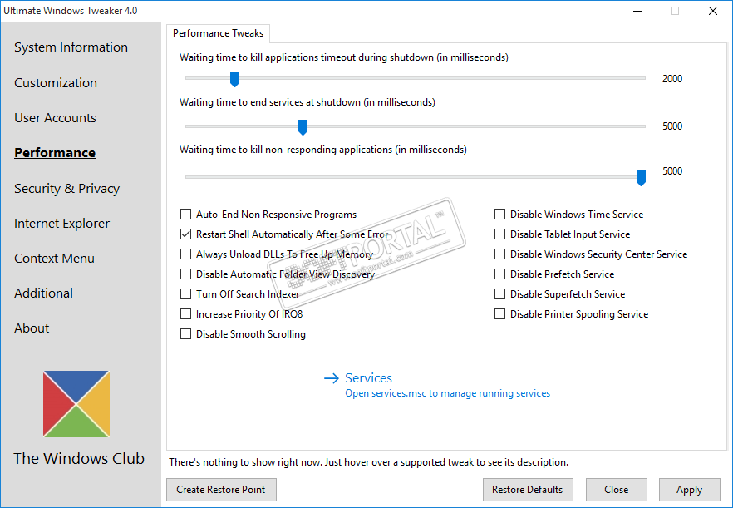Click the kill applications timeout slider thumb
Viewport: 733px width, 508px height.
(234, 79)
